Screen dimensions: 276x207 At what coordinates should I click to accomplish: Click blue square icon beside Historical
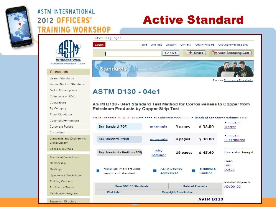tap(98, 171)
